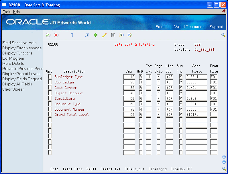
Task: Click the Sort Field containing GLDCT
Action: point(196,104)
